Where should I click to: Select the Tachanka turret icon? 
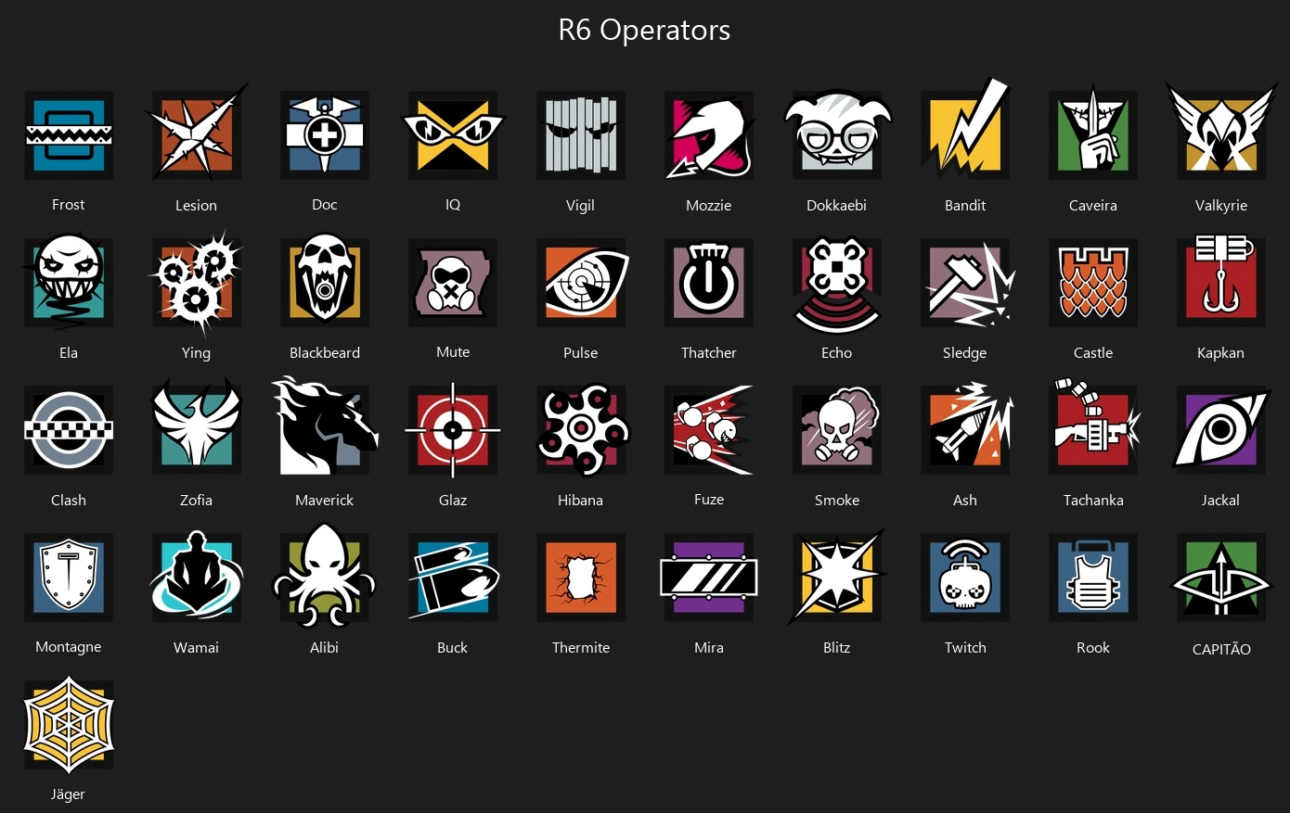coord(1093,427)
